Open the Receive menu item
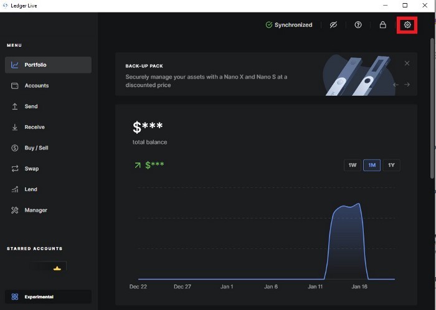 (x=48, y=127)
